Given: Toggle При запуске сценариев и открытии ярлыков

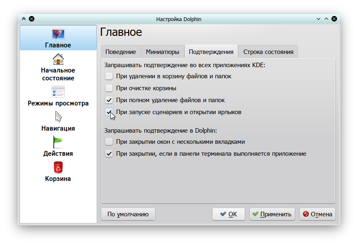Looking at the screenshot, I should 109,112.
